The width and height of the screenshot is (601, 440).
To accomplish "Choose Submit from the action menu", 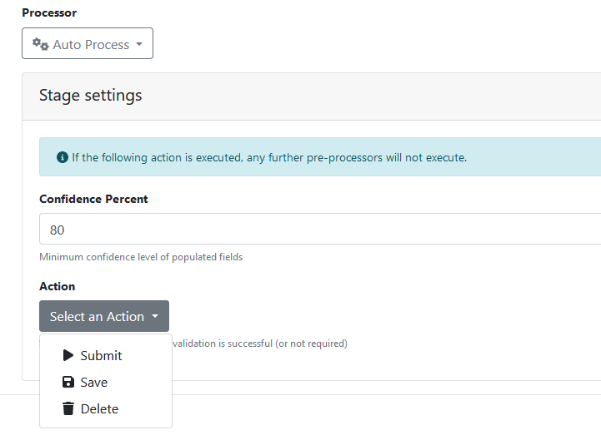I will (x=101, y=355).
